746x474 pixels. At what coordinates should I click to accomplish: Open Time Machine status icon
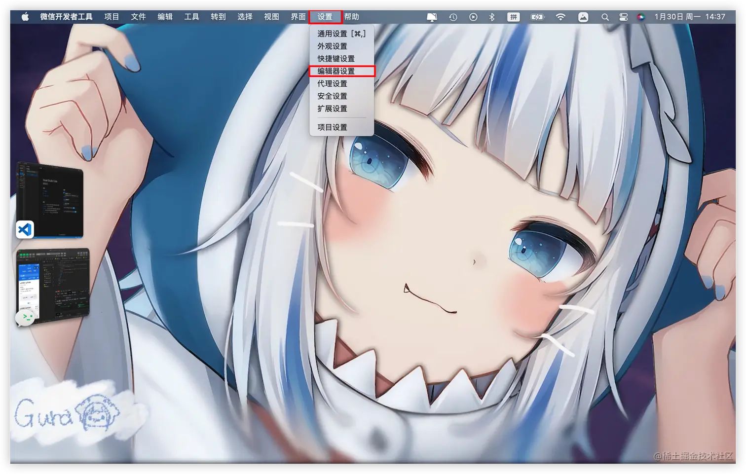tap(453, 17)
